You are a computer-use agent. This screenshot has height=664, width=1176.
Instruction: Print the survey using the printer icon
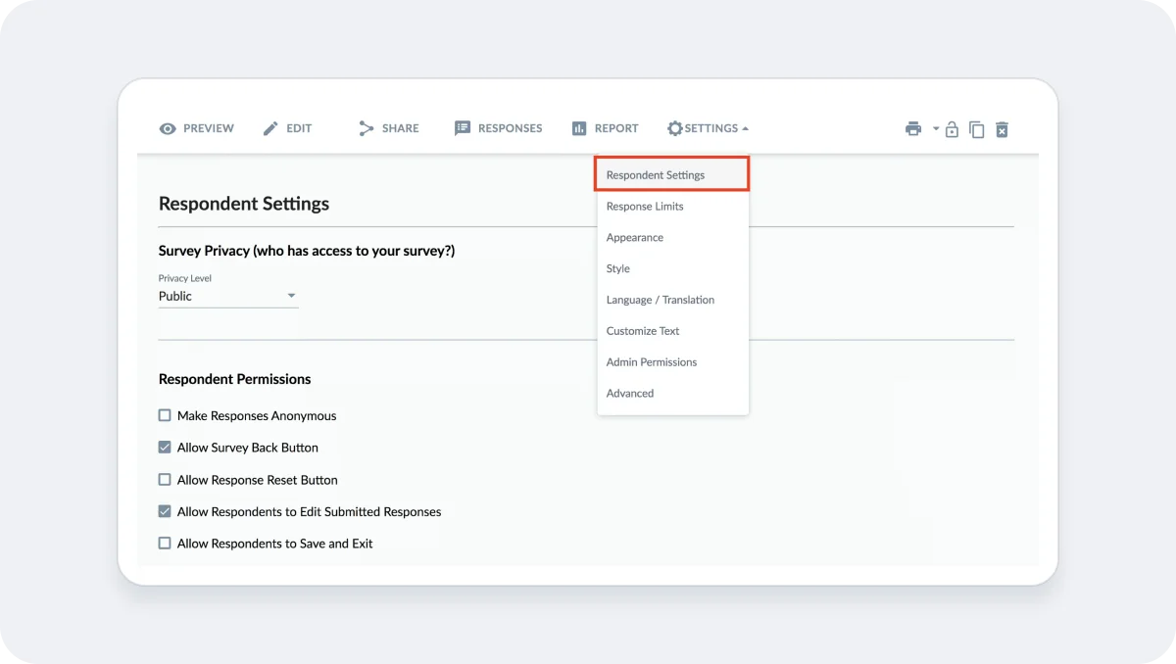coord(912,128)
